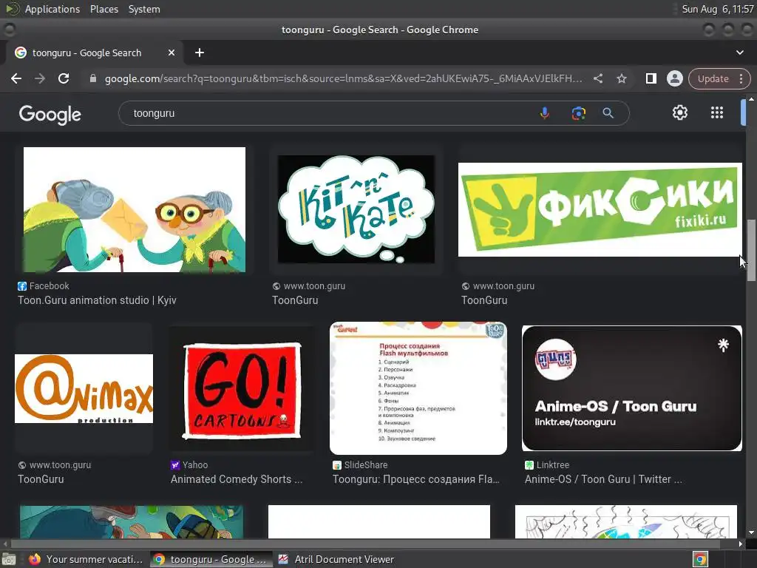Click 'ToonGuru' title under Animax logo
Image resolution: width=757 pixels, height=568 pixels.
41,479
